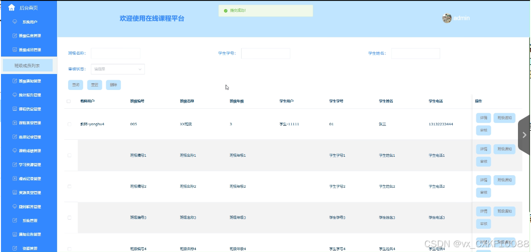Click 班级通知 in the 学生姓名3 row

pyautogui.click(x=504, y=211)
